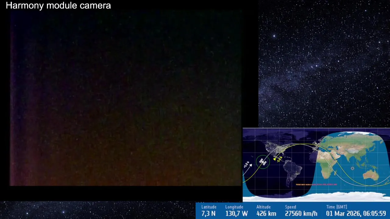The width and height of the screenshot is (390, 219).
Task: Click the Speed label
Action: 290,207
